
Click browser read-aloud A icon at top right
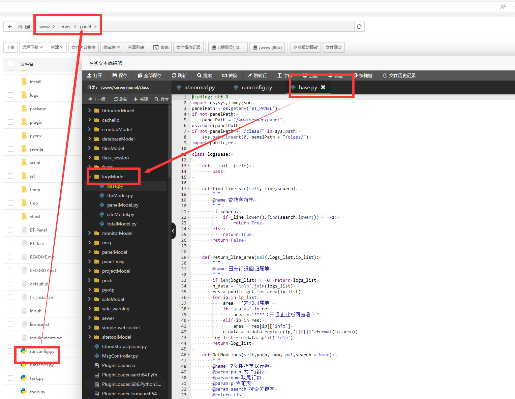point(503,6)
